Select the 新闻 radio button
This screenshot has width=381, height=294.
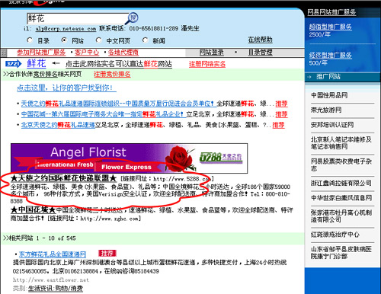coord(145,40)
